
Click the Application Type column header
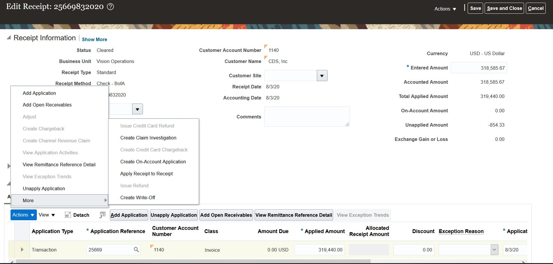52,231
